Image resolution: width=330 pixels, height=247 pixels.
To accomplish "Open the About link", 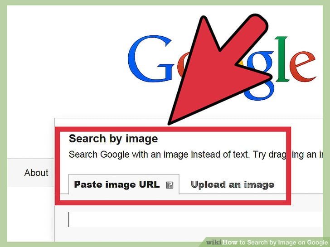I will (36, 173).
